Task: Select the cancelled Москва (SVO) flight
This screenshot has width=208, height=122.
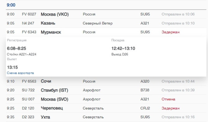Action: [x=106, y=99]
